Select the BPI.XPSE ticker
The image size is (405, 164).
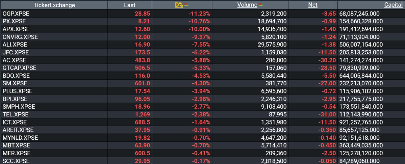[x=15, y=99]
